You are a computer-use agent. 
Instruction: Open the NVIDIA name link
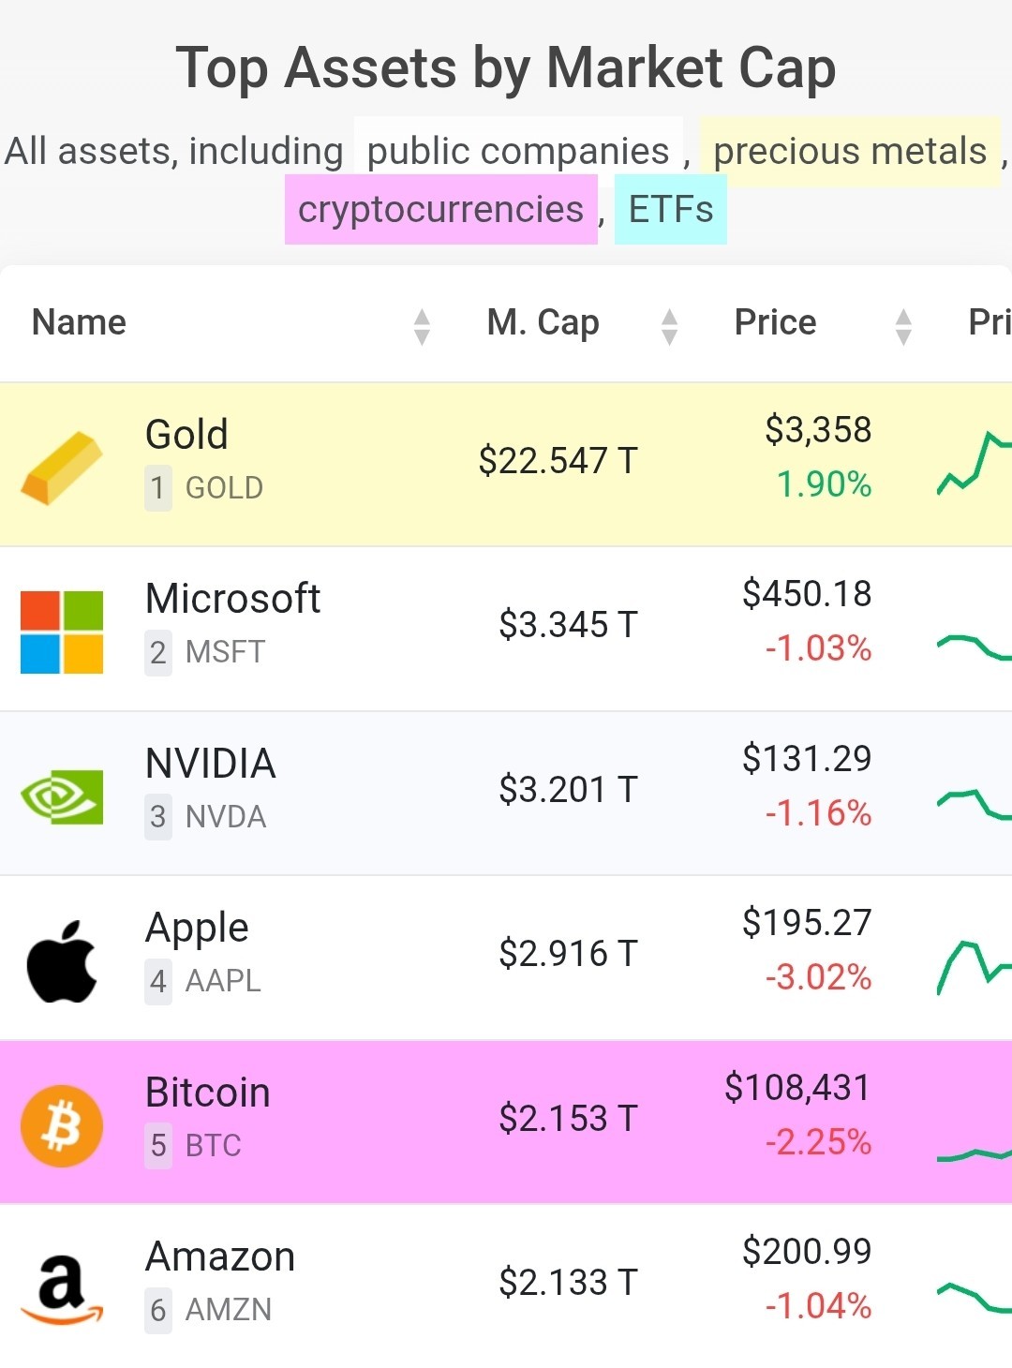(x=210, y=764)
